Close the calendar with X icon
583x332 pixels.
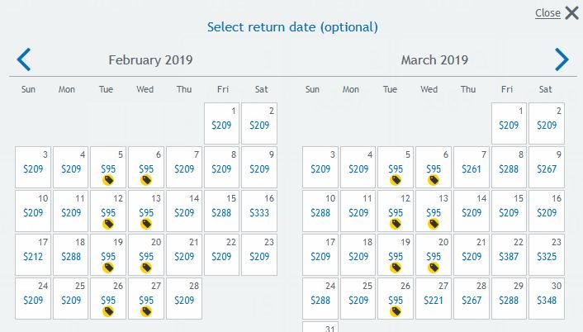(571, 13)
